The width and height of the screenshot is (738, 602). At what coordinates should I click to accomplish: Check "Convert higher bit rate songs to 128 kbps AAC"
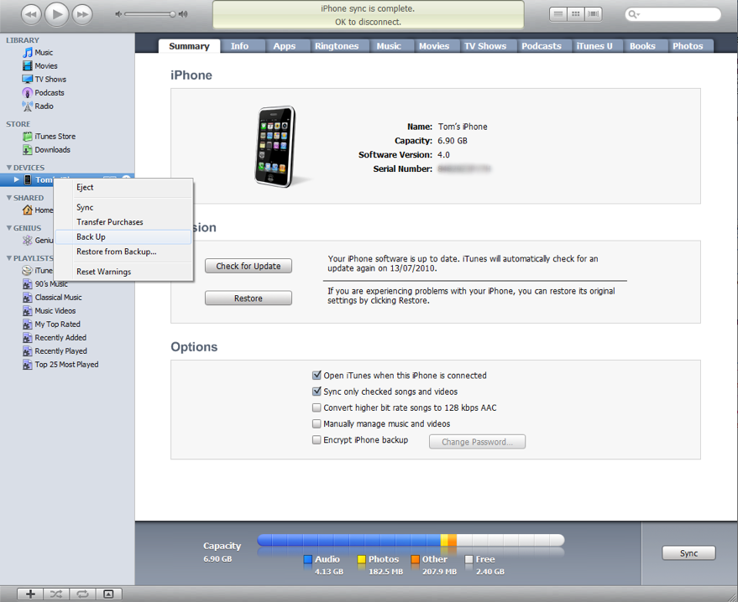tap(317, 407)
